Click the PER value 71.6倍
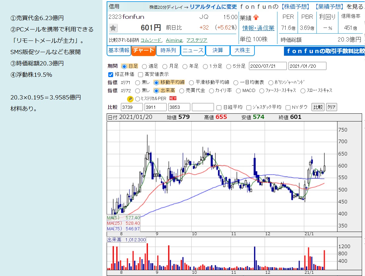The image size is (365, 276). coord(288,28)
